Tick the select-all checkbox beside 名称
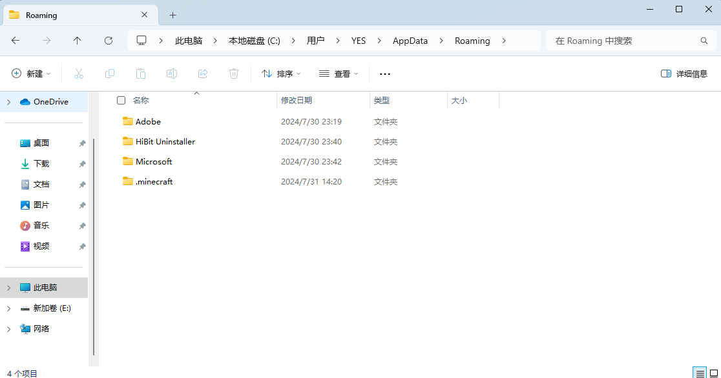721x378 pixels. pos(121,100)
